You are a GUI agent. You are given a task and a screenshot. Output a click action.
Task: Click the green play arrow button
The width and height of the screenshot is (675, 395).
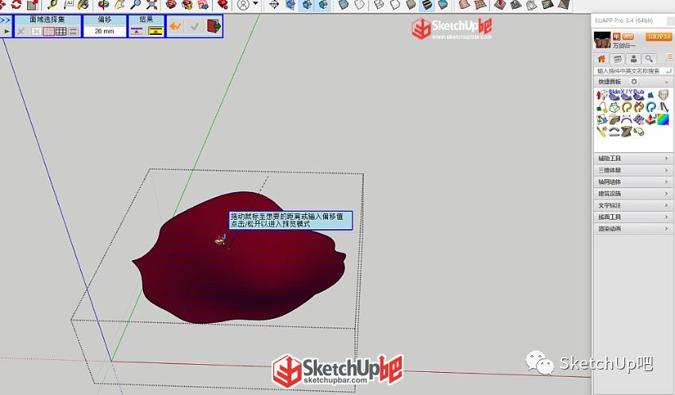(x=6, y=32)
